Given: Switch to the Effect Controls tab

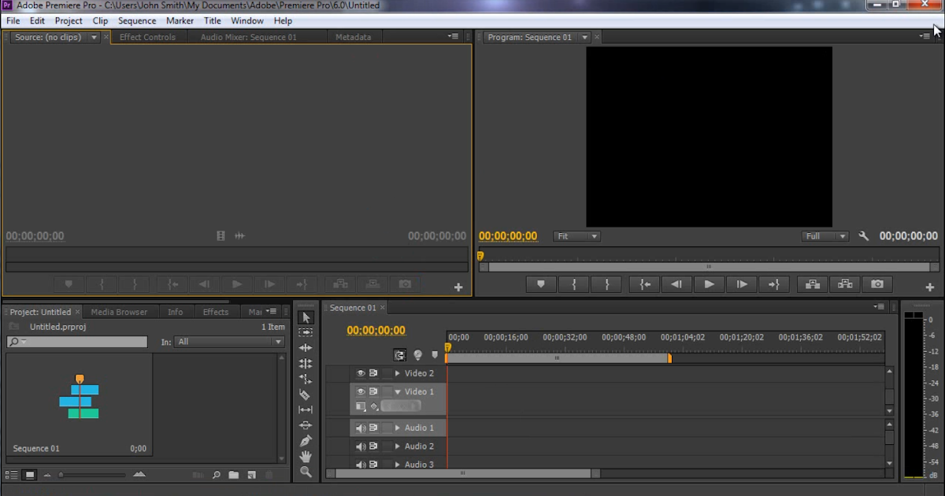Looking at the screenshot, I should [x=147, y=37].
